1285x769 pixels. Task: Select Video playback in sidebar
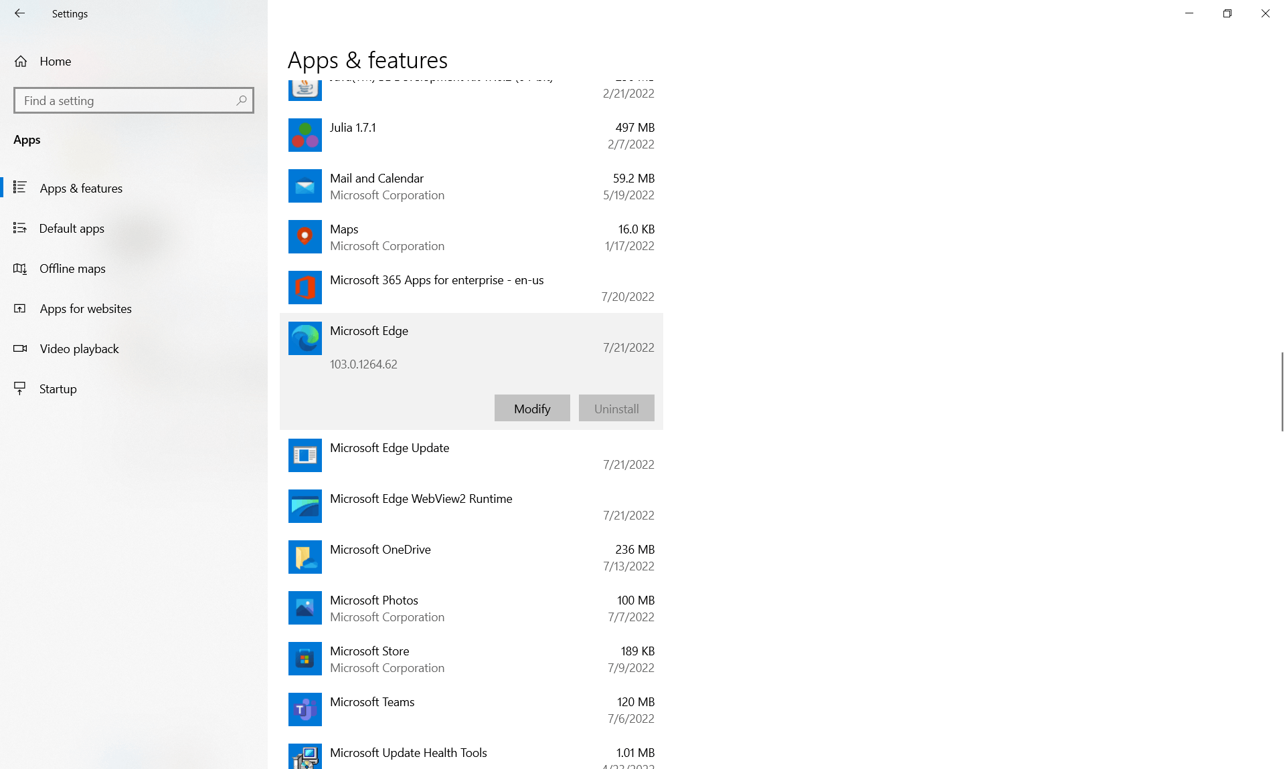tap(79, 349)
